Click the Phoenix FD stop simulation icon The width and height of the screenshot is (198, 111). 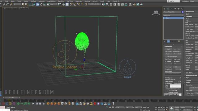[x=40, y=104]
